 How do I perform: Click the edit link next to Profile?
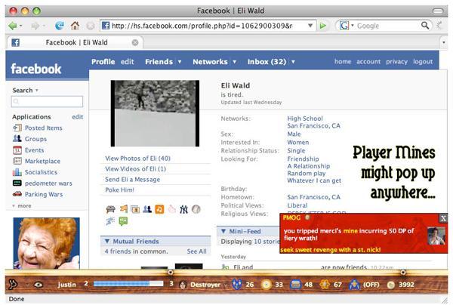[x=127, y=62]
